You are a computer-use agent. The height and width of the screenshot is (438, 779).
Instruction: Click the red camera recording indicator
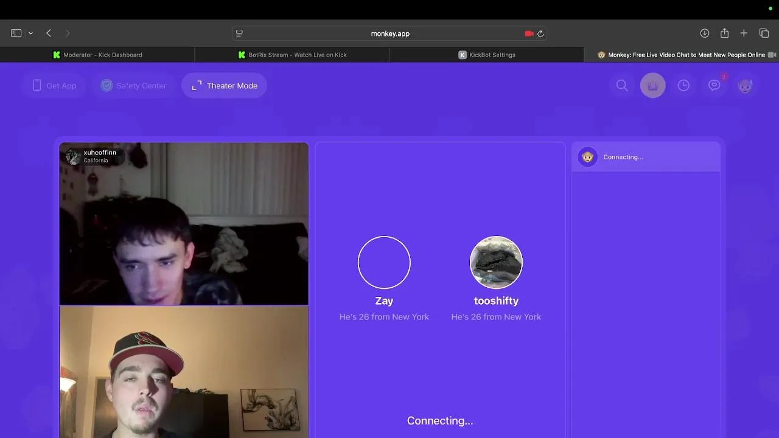529,33
